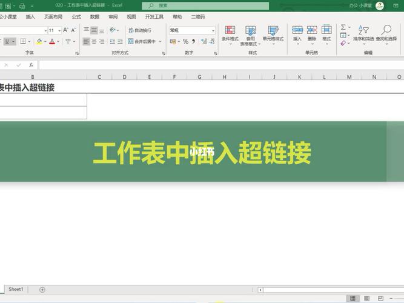Open Number group dialog launcher
The height and width of the screenshot is (303, 404).
point(215,53)
